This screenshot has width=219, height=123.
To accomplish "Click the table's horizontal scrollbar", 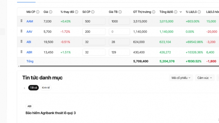I will click(119, 66).
